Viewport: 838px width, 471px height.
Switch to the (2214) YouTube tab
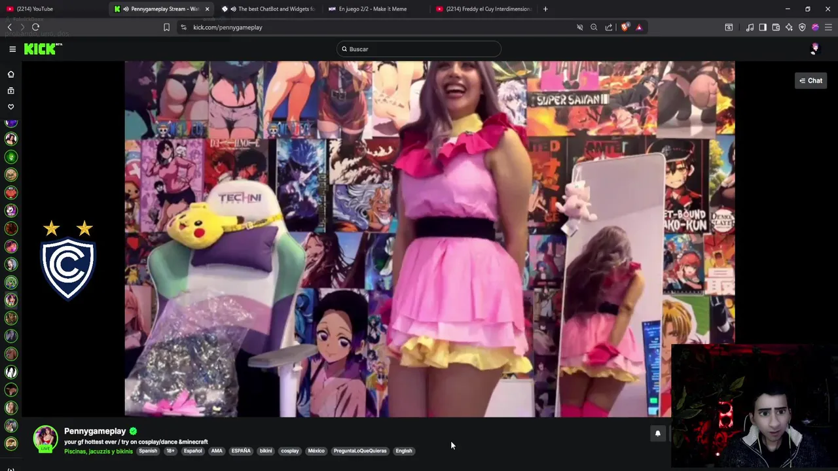click(x=52, y=9)
